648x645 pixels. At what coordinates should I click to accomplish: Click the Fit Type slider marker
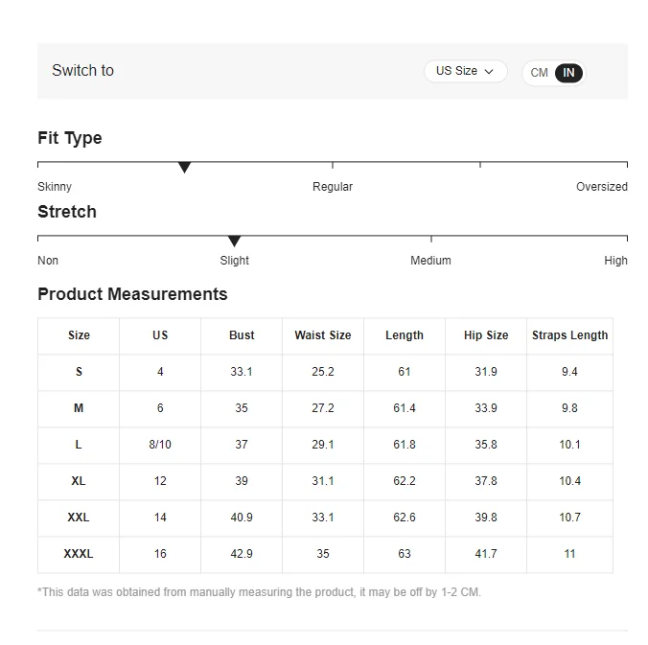[184, 168]
